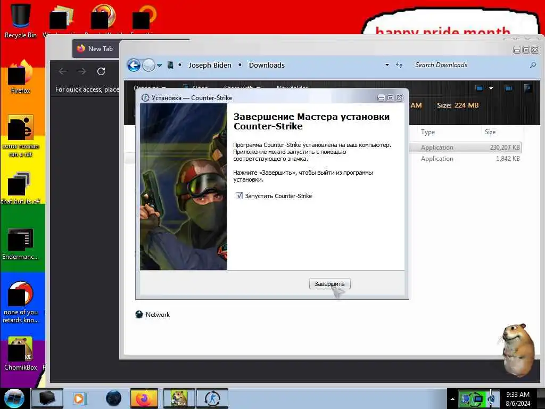Uncheck the Запустить Counter-Strike checkbox
545x409 pixels.
click(239, 196)
